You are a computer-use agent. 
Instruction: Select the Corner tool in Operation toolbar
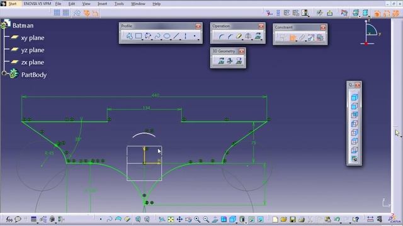221,36
